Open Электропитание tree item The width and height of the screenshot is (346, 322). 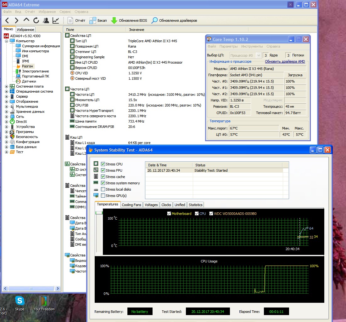point(35,71)
